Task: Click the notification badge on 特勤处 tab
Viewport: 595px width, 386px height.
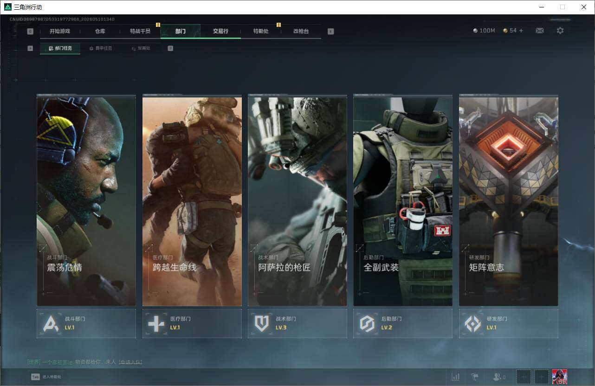Action: click(278, 25)
